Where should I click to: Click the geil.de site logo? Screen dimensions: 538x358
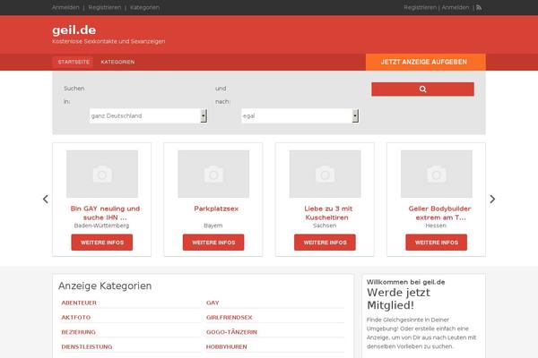point(74,30)
